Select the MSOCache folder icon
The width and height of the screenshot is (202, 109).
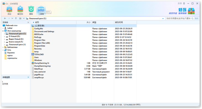[33, 34]
